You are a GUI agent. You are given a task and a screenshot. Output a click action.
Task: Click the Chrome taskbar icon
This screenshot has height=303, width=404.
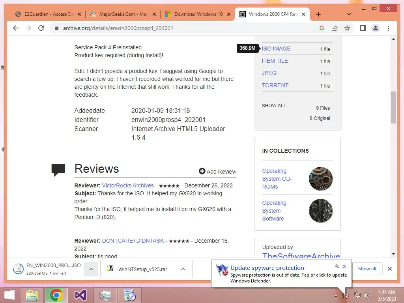point(56,295)
